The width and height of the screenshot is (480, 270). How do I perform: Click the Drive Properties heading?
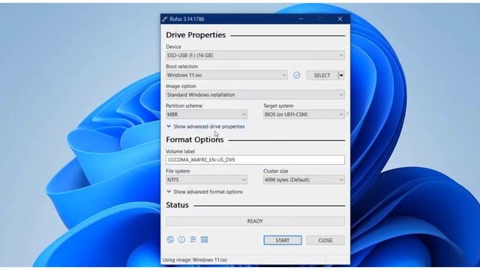click(x=196, y=35)
